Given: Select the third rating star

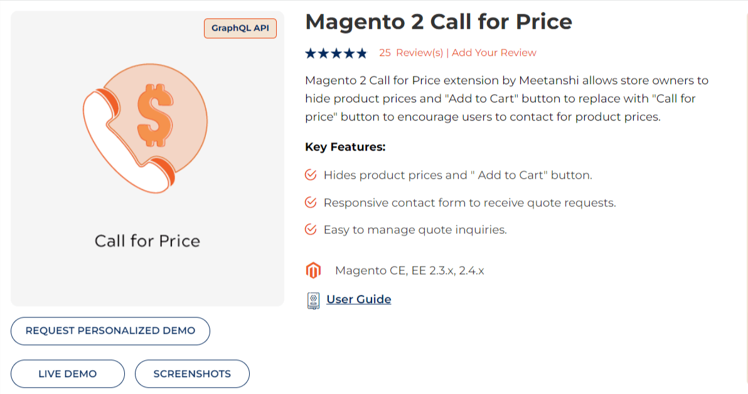Looking at the screenshot, I should tap(336, 53).
